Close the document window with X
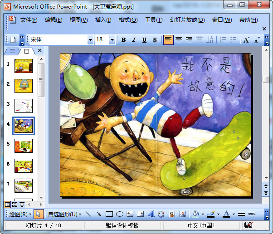 pos(264,29)
